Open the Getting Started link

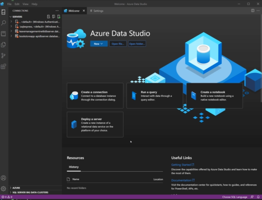coord(183,165)
